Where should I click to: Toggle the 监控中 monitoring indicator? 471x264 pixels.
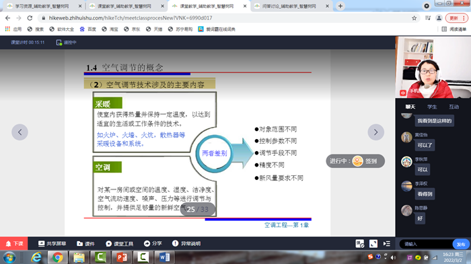tap(67, 42)
